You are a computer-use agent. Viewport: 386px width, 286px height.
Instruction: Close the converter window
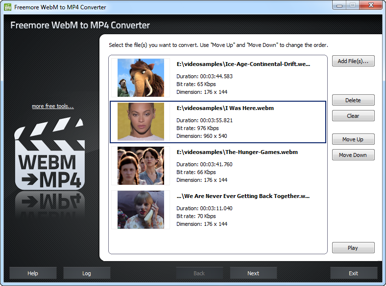371,5
